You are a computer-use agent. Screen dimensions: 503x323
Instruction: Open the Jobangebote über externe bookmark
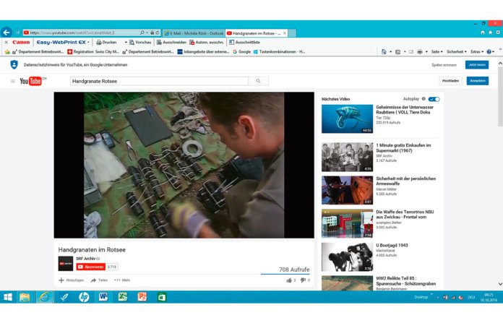coord(203,51)
